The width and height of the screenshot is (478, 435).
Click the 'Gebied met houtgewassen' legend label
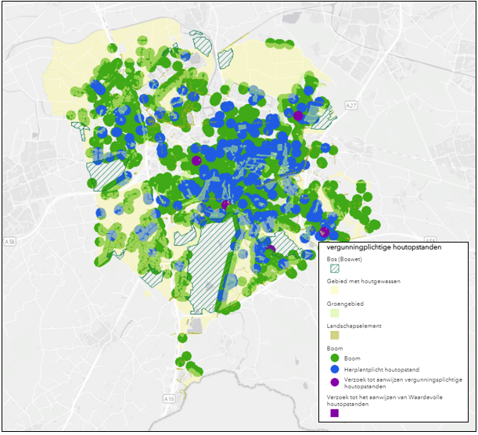coord(363,282)
